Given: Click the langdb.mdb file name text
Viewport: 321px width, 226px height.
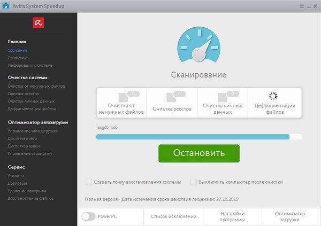Looking at the screenshot, I should (107, 127).
